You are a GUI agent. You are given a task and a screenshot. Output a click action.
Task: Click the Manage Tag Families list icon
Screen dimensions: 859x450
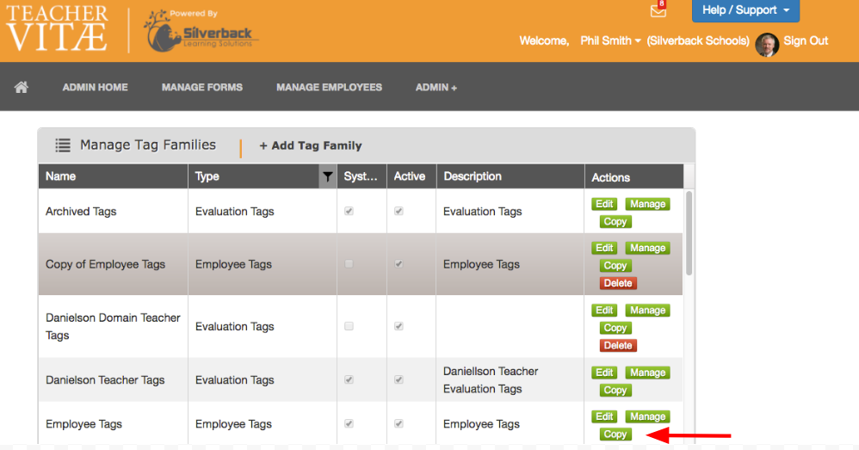coord(63,145)
